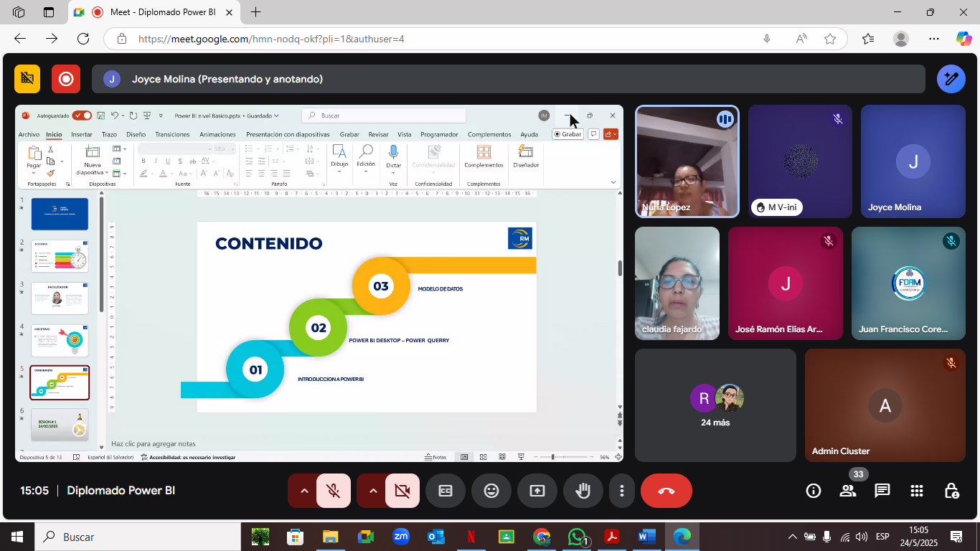The height and width of the screenshot is (551, 980).
Task: Click the present screen icon
Action: pyautogui.click(x=537, y=491)
